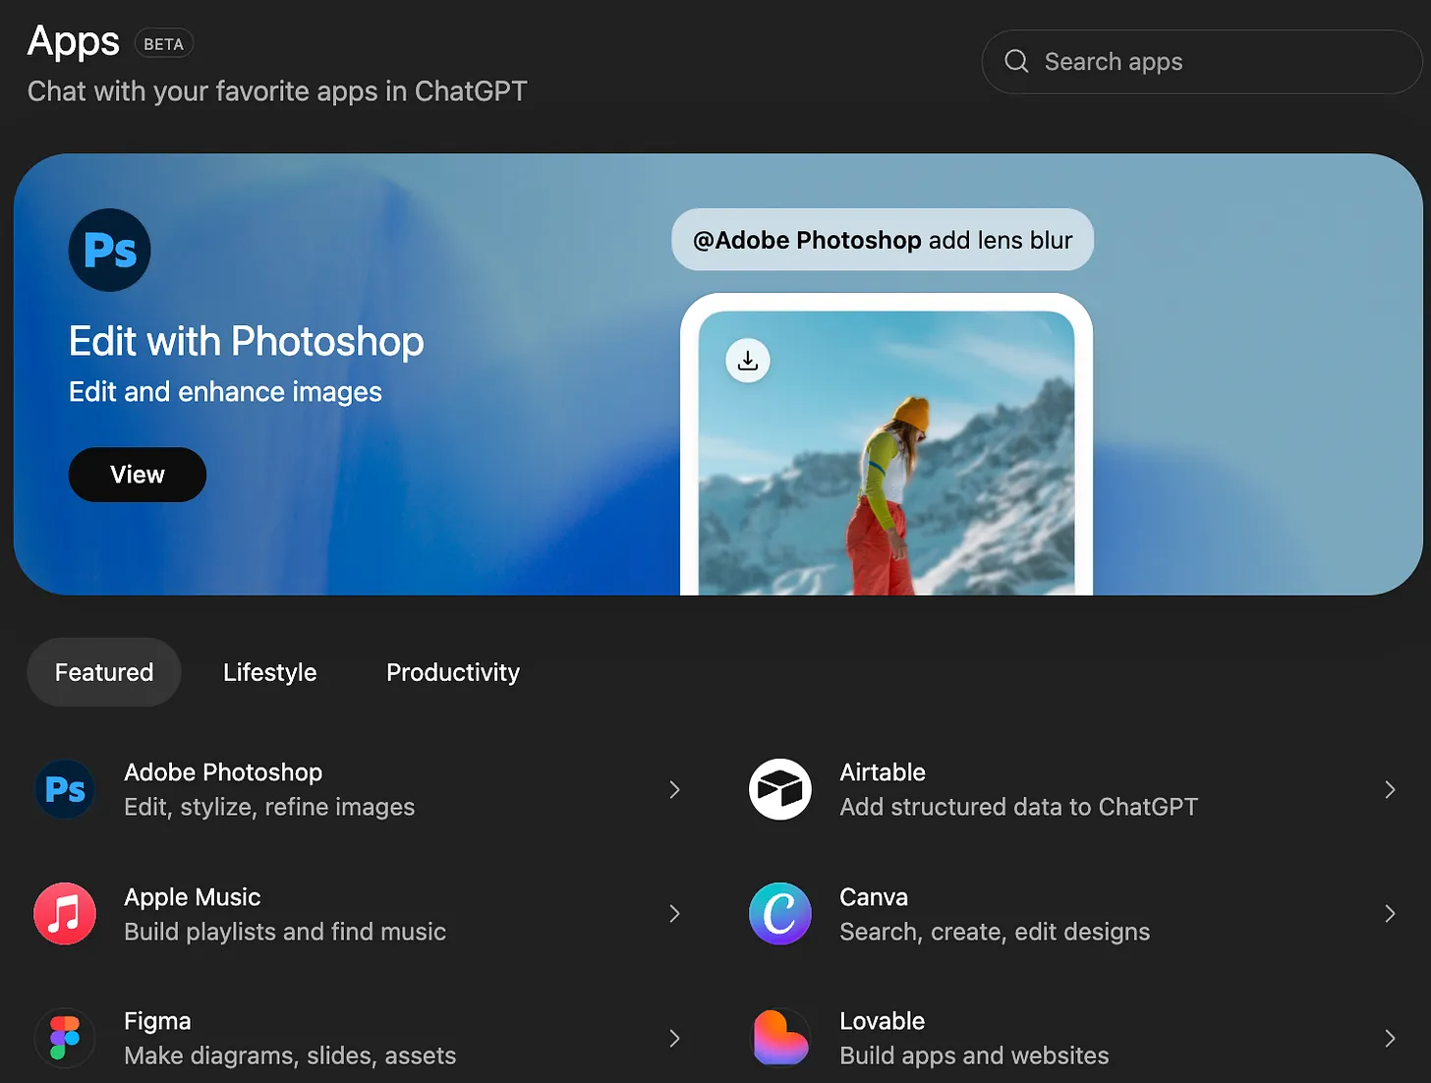The image size is (1431, 1083).
Task: Switch to the Lifestyle tab
Action: pos(269,672)
